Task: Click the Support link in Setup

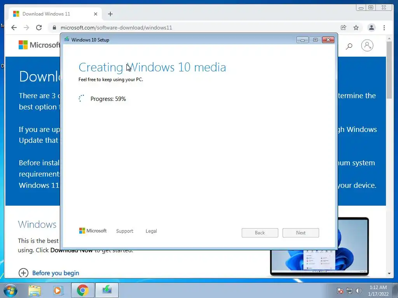Action: [125, 231]
